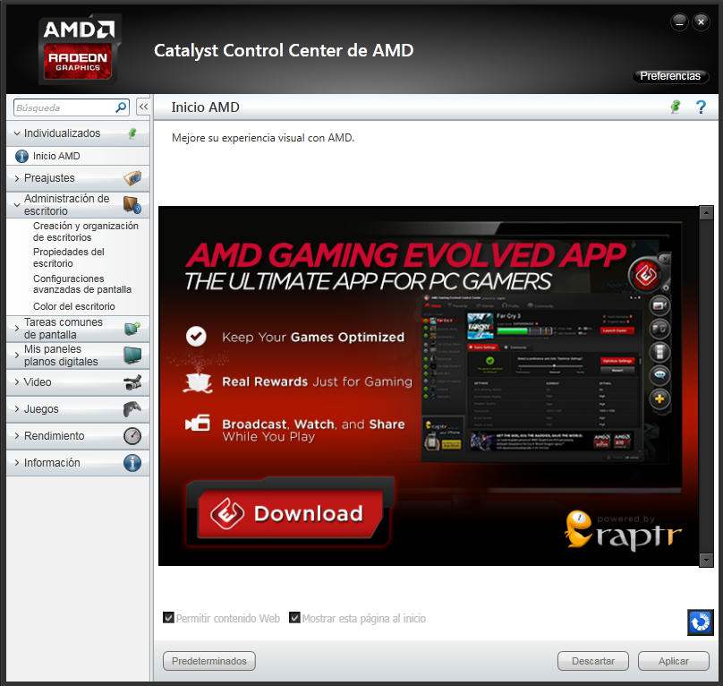Toggle the Permitir contenido Web checkbox
723x686 pixels.
pyautogui.click(x=169, y=618)
